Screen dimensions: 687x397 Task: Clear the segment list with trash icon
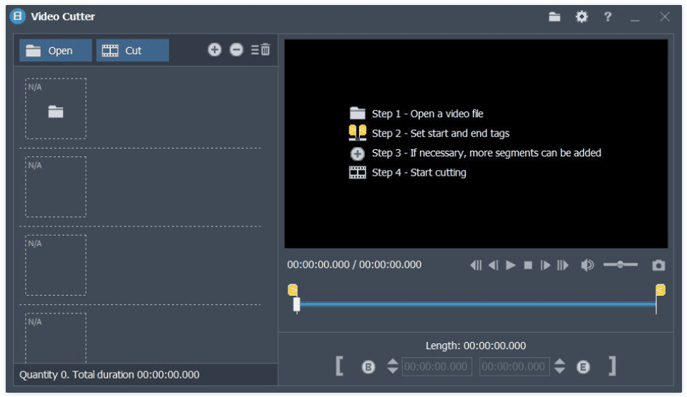click(x=260, y=50)
